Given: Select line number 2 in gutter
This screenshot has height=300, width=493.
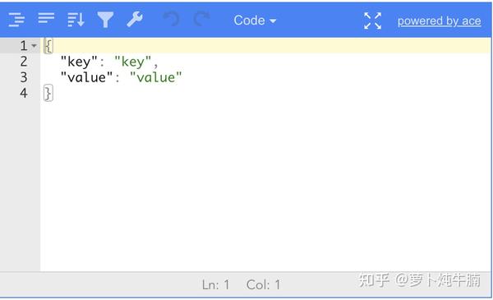Looking at the screenshot, I should point(24,62).
